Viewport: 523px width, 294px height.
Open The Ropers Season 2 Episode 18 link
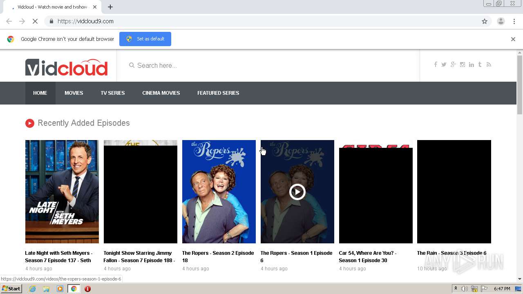(218, 257)
